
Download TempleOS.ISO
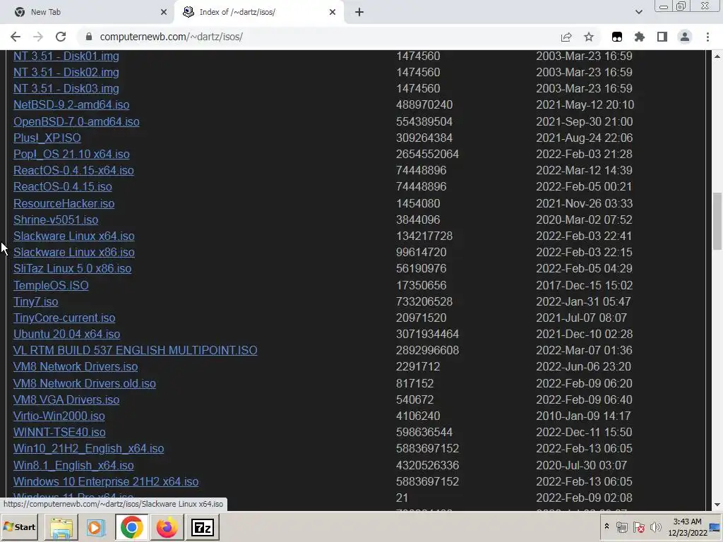[51, 285]
